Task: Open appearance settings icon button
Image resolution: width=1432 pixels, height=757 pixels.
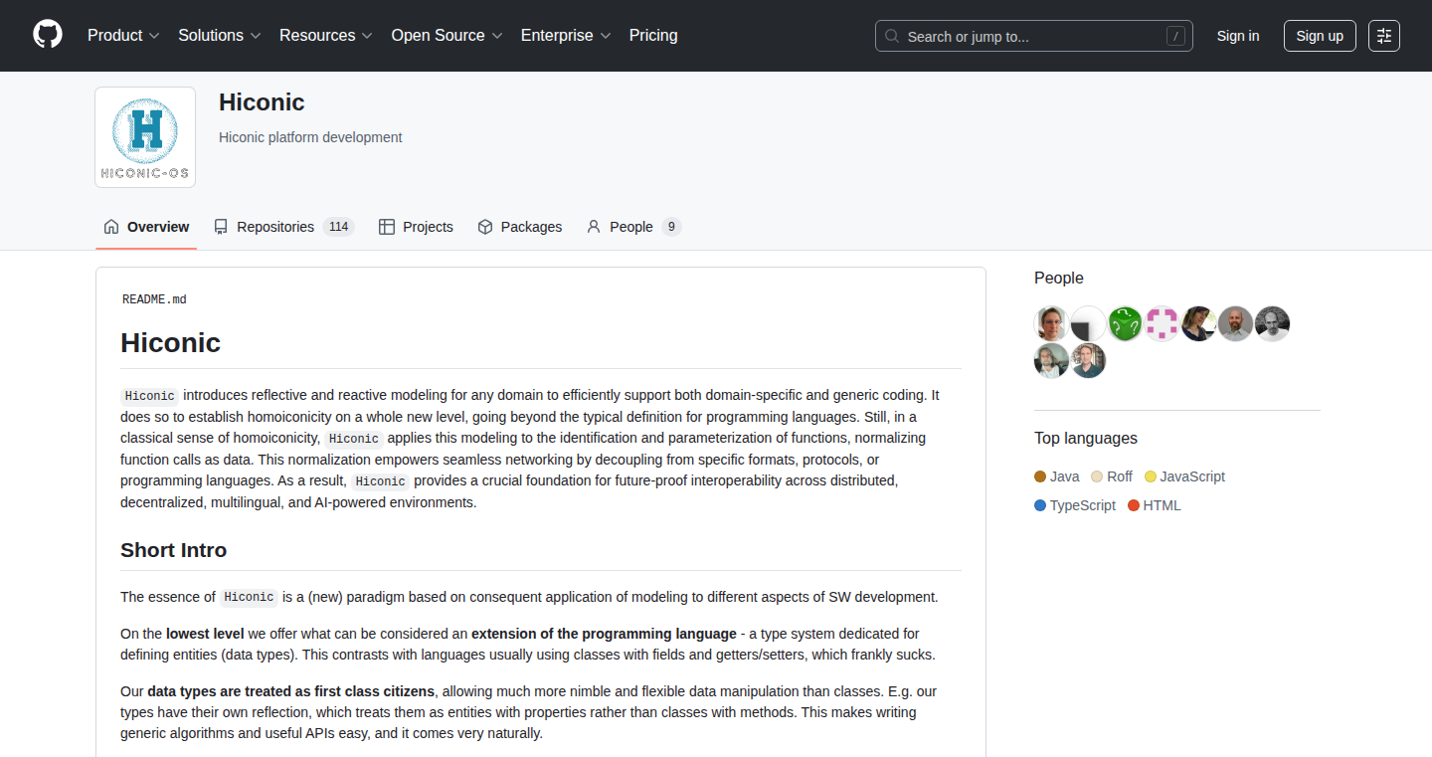Action: [1384, 36]
